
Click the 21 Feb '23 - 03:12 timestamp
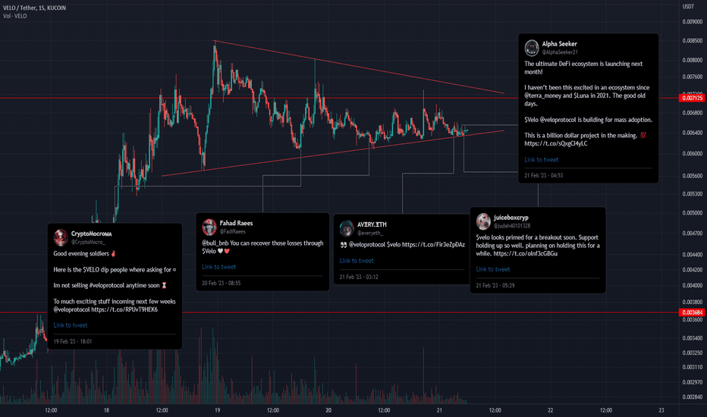(359, 277)
